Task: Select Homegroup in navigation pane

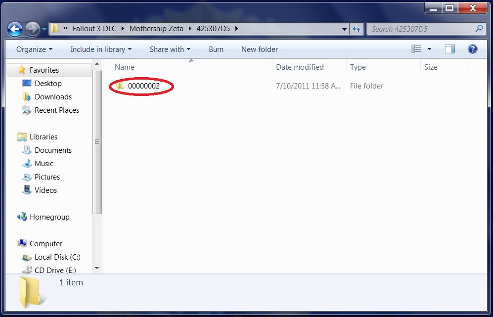Action: coord(49,217)
